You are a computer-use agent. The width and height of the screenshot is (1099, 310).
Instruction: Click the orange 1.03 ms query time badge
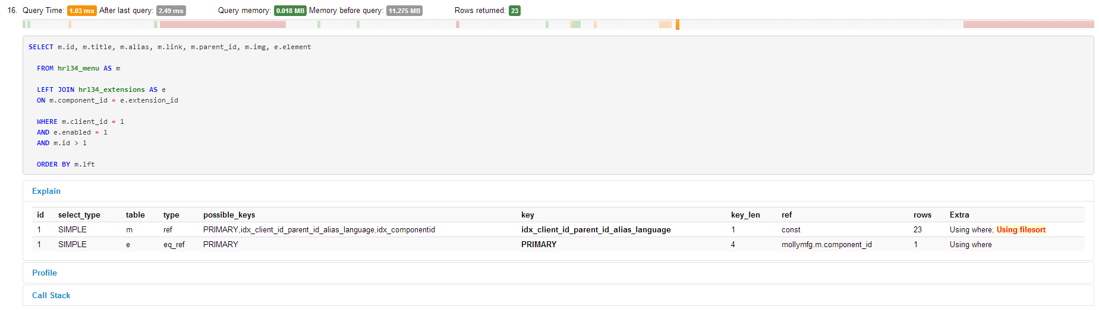click(81, 11)
